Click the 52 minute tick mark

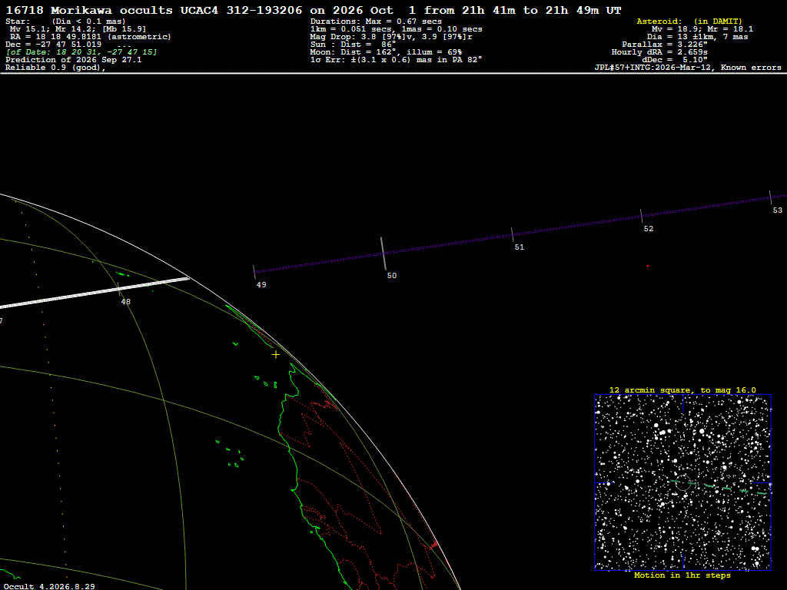(x=642, y=216)
